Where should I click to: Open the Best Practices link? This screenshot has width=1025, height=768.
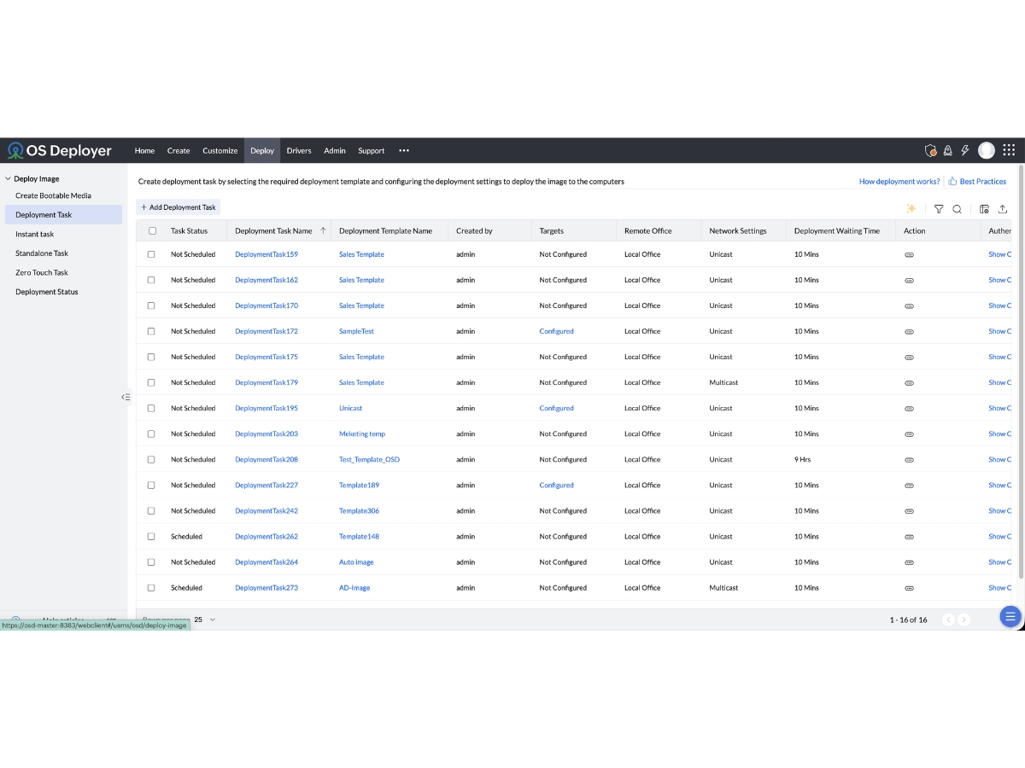[x=977, y=182]
